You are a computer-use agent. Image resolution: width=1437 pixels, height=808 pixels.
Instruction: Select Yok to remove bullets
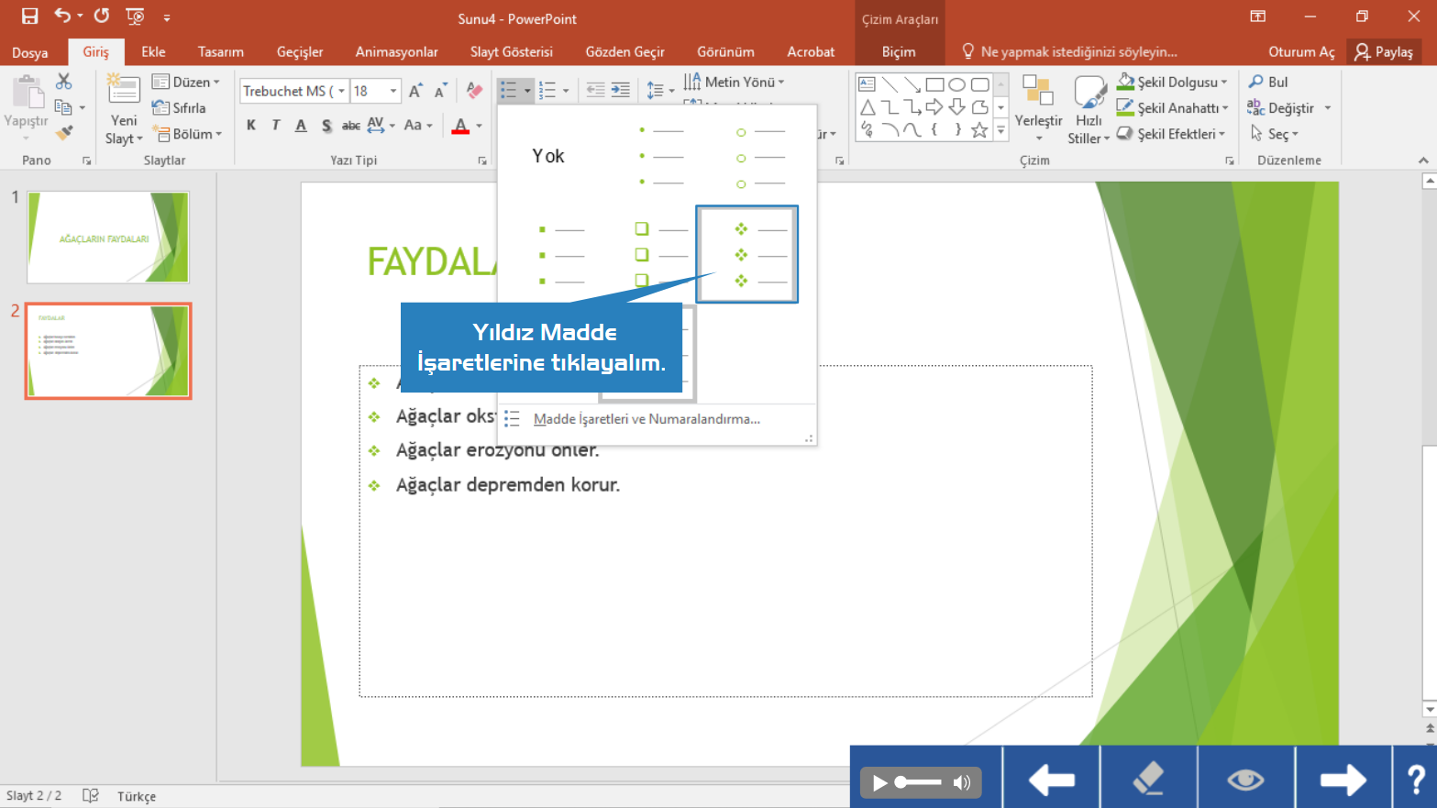click(x=548, y=157)
